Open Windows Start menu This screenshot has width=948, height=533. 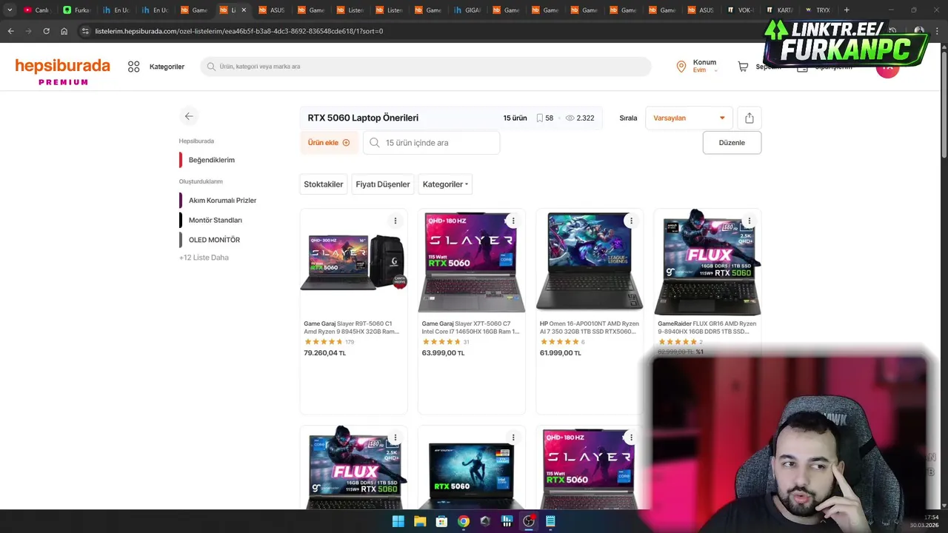pyautogui.click(x=398, y=521)
